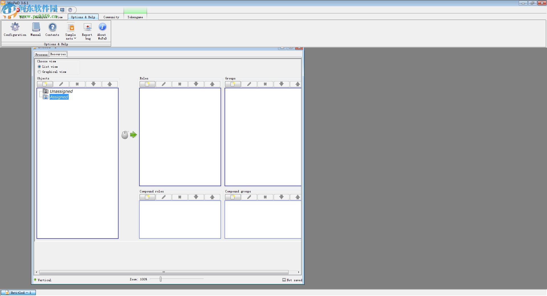Move object down in Objects panel

pyautogui.click(x=93, y=84)
